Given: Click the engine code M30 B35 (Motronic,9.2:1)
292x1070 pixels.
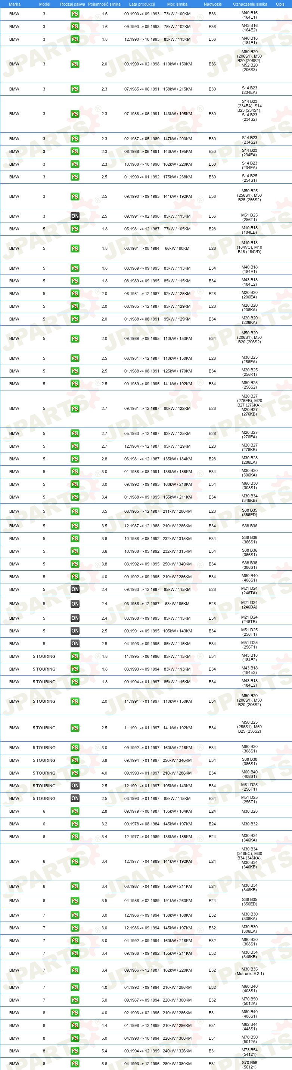Looking at the screenshot, I should (x=249, y=971).
